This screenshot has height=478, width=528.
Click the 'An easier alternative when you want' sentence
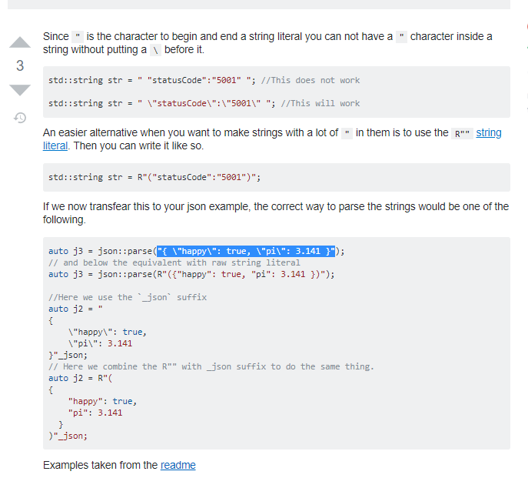click(x=272, y=139)
